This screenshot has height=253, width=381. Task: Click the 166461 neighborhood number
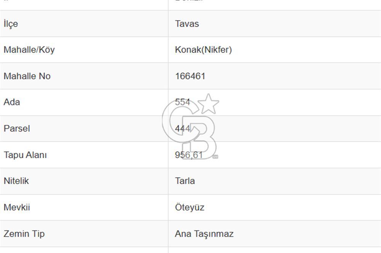tap(190, 76)
